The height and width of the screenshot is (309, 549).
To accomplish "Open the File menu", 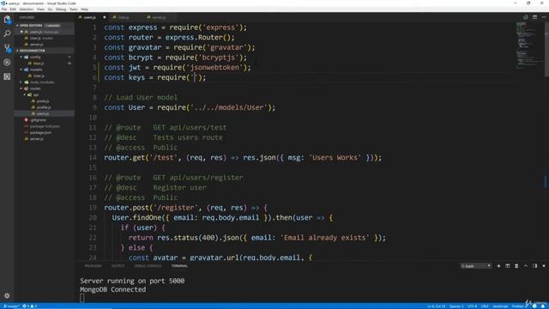I will (4, 9).
